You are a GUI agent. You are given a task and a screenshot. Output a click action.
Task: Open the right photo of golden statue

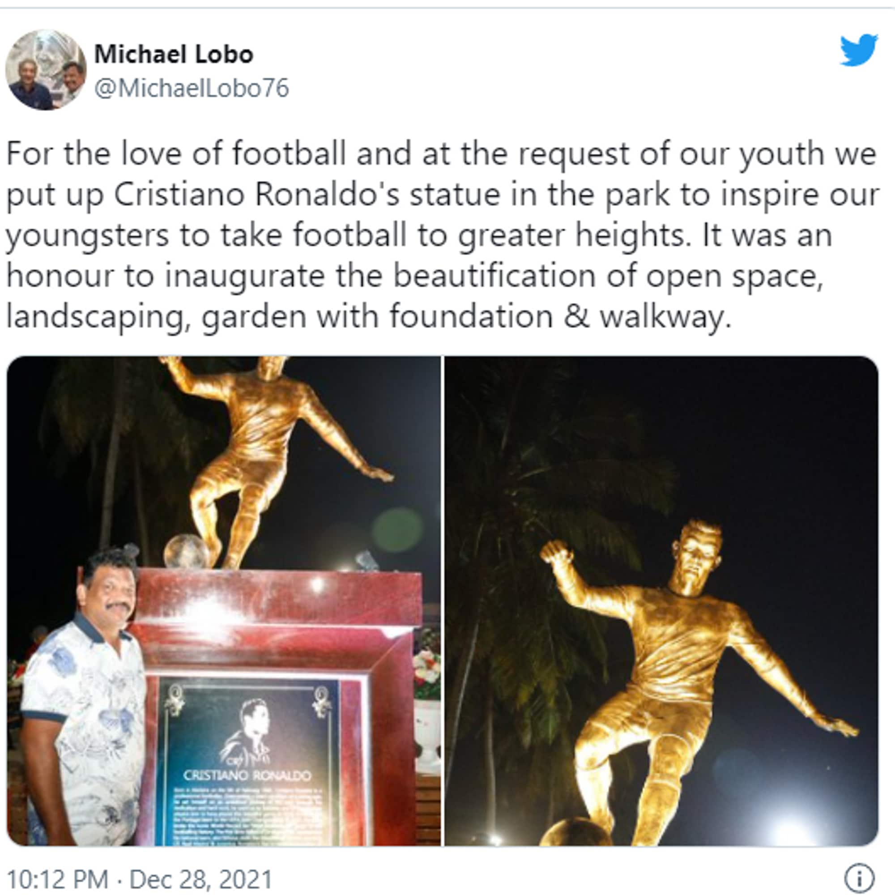pos(661,601)
